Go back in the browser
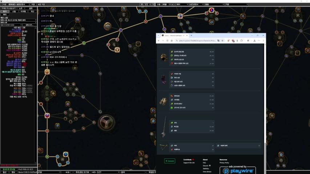This screenshot has width=310, height=174. tap(158, 41)
